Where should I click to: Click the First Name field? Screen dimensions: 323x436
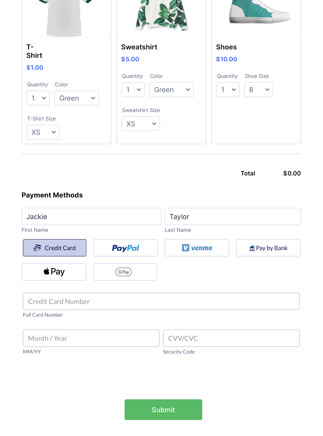pyautogui.click(x=91, y=217)
